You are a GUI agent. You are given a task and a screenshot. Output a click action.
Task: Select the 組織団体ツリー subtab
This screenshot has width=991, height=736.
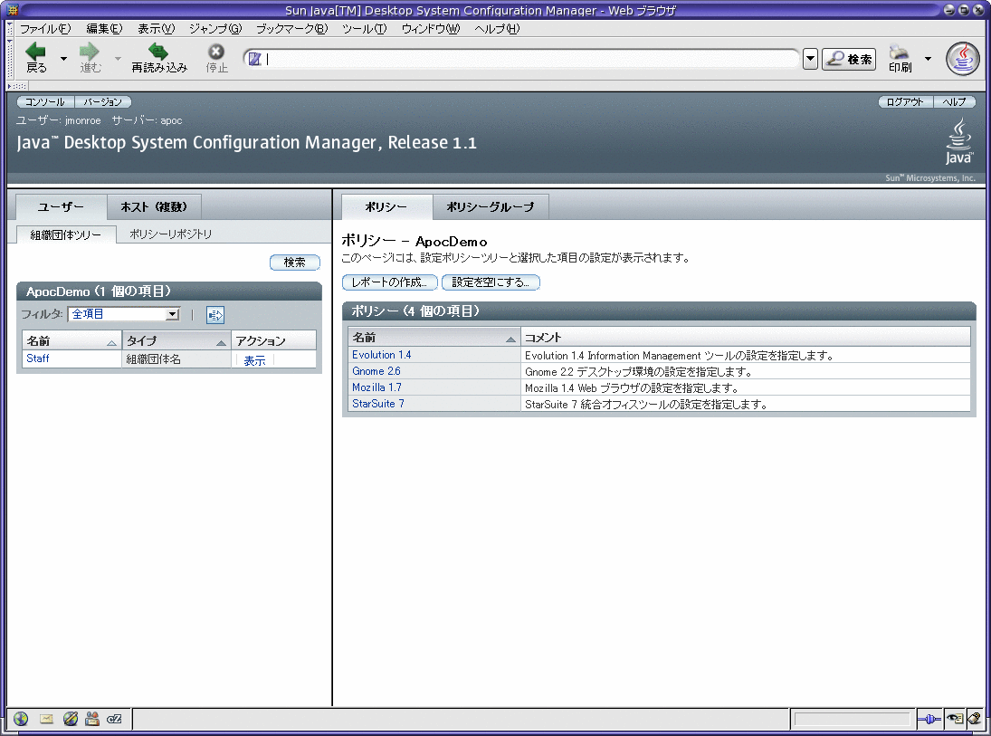66,234
